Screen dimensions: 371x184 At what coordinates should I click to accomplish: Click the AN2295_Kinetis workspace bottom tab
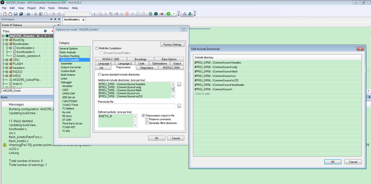[x=12, y=91]
